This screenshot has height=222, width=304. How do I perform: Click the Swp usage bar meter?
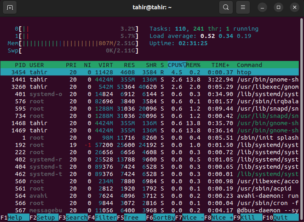point(73,50)
